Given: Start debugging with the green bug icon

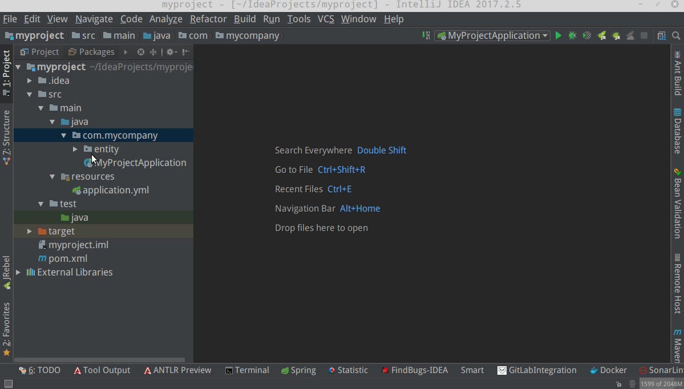Looking at the screenshot, I should tap(572, 36).
